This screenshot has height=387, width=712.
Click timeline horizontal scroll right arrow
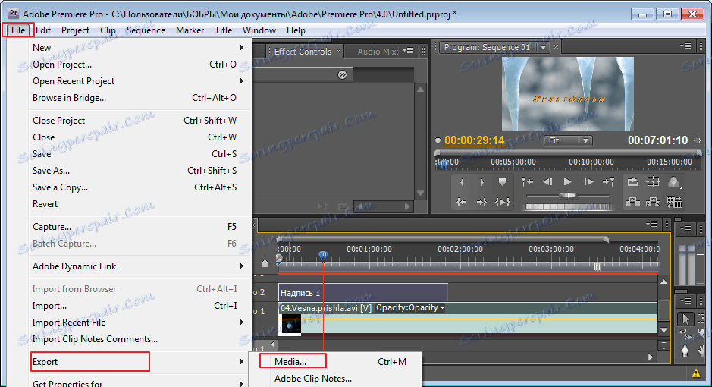coord(651,357)
